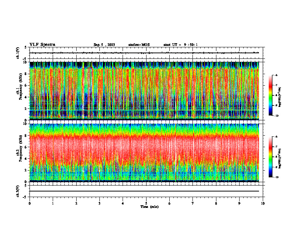Click time axis tick label "10"
The image size is (296, 228).
(263, 203)
